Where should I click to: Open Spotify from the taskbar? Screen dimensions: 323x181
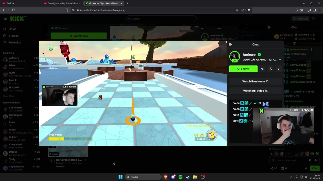180,177
